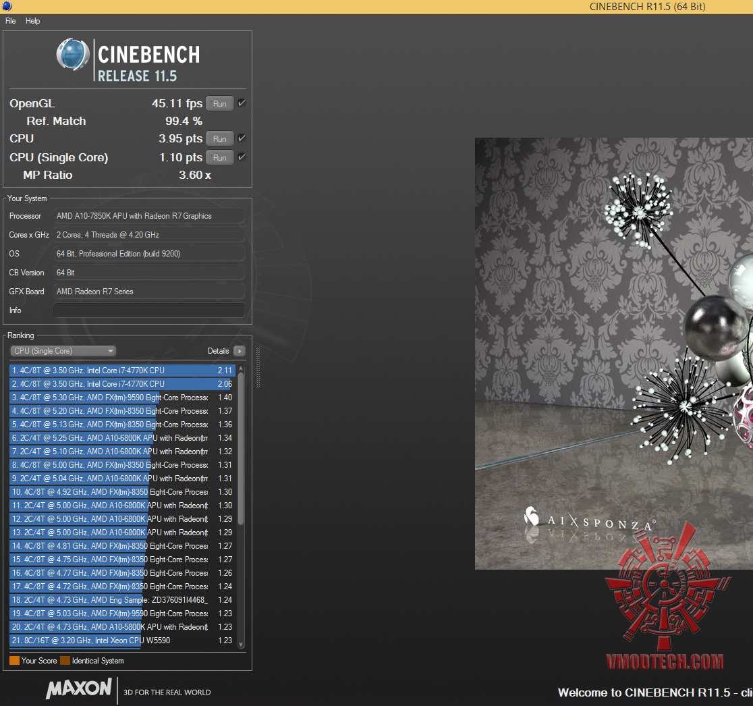Select ranking row 21 Intel Xeon W5590

click(122, 641)
